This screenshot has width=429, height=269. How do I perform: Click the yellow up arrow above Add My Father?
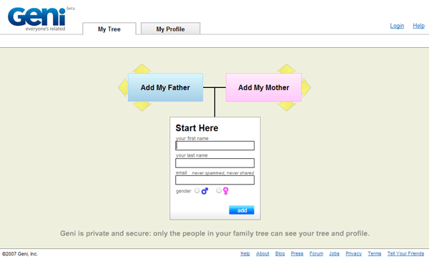pyautogui.click(x=142, y=69)
